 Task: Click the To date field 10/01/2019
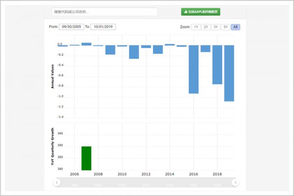[x=103, y=27]
